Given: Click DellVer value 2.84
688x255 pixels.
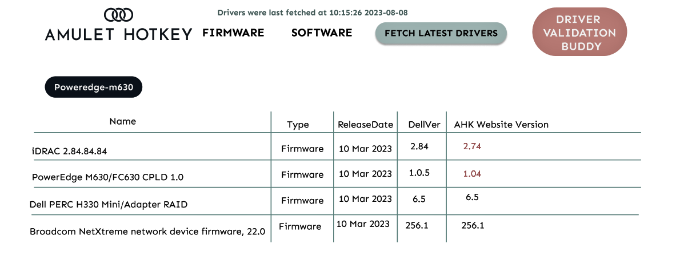Looking at the screenshot, I should pyautogui.click(x=419, y=146).
